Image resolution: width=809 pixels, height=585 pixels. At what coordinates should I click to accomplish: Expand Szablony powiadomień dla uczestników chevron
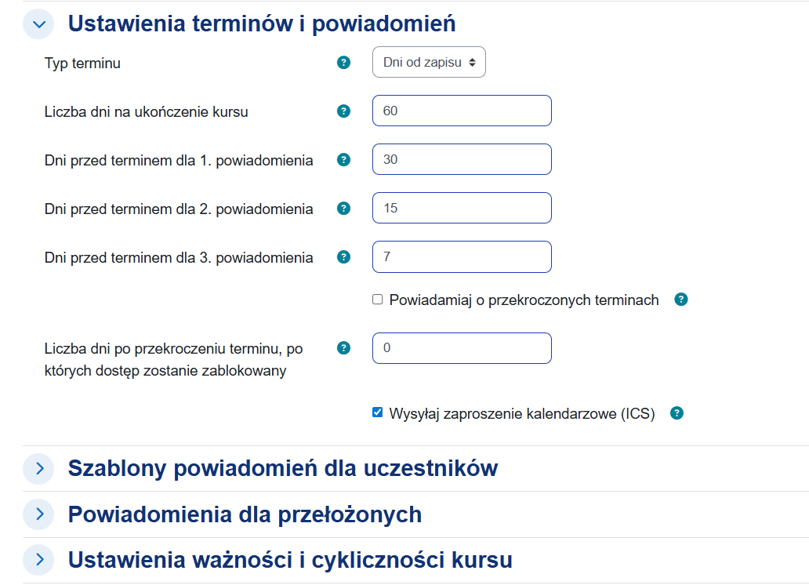(38, 468)
